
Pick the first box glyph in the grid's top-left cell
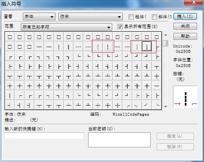tap(10, 37)
